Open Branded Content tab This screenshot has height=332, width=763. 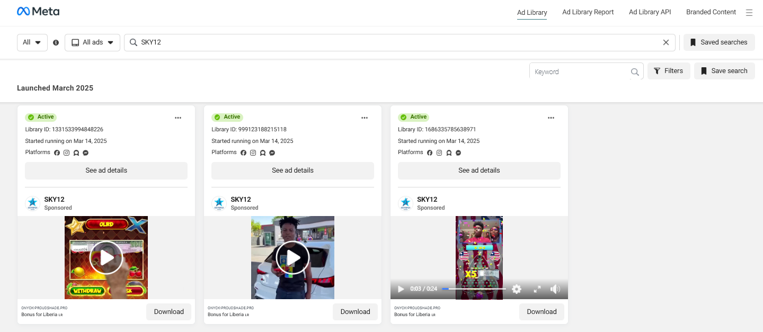click(711, 12)
